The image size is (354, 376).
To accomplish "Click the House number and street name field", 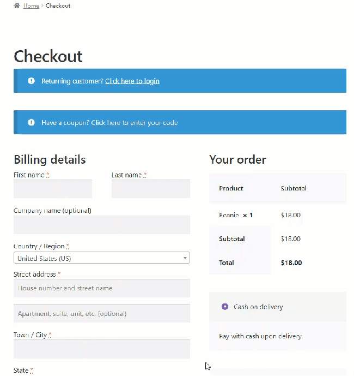I will coord(102,288).
